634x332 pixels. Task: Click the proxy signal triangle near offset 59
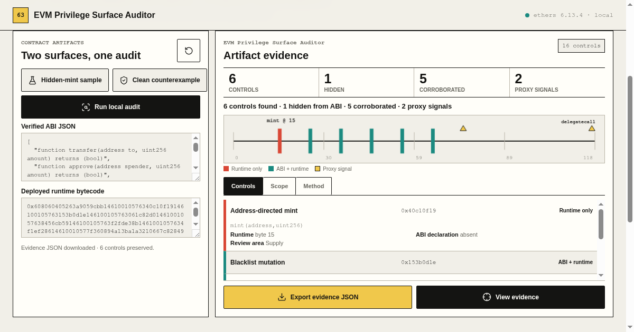pyautogui.click(x=463, y=128)
